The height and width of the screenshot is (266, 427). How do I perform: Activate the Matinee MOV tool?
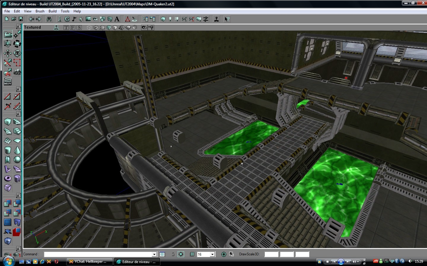[x=8, y=82]
